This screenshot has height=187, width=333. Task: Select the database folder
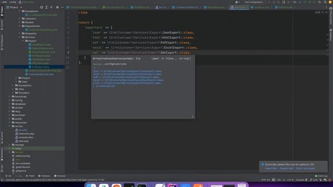tap(20, 104)
